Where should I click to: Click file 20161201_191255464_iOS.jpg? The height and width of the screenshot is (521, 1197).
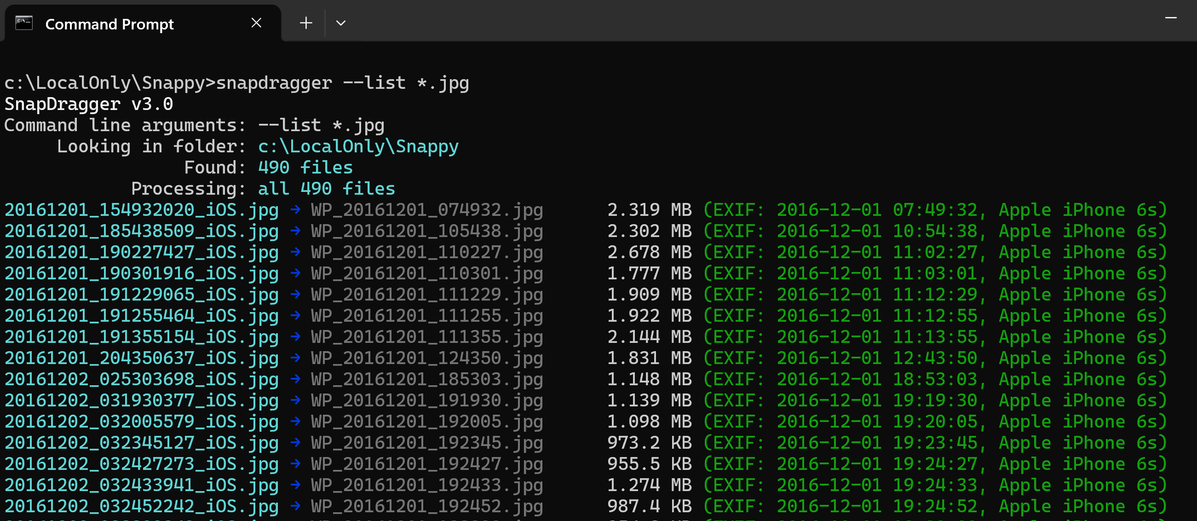[142, 316]
